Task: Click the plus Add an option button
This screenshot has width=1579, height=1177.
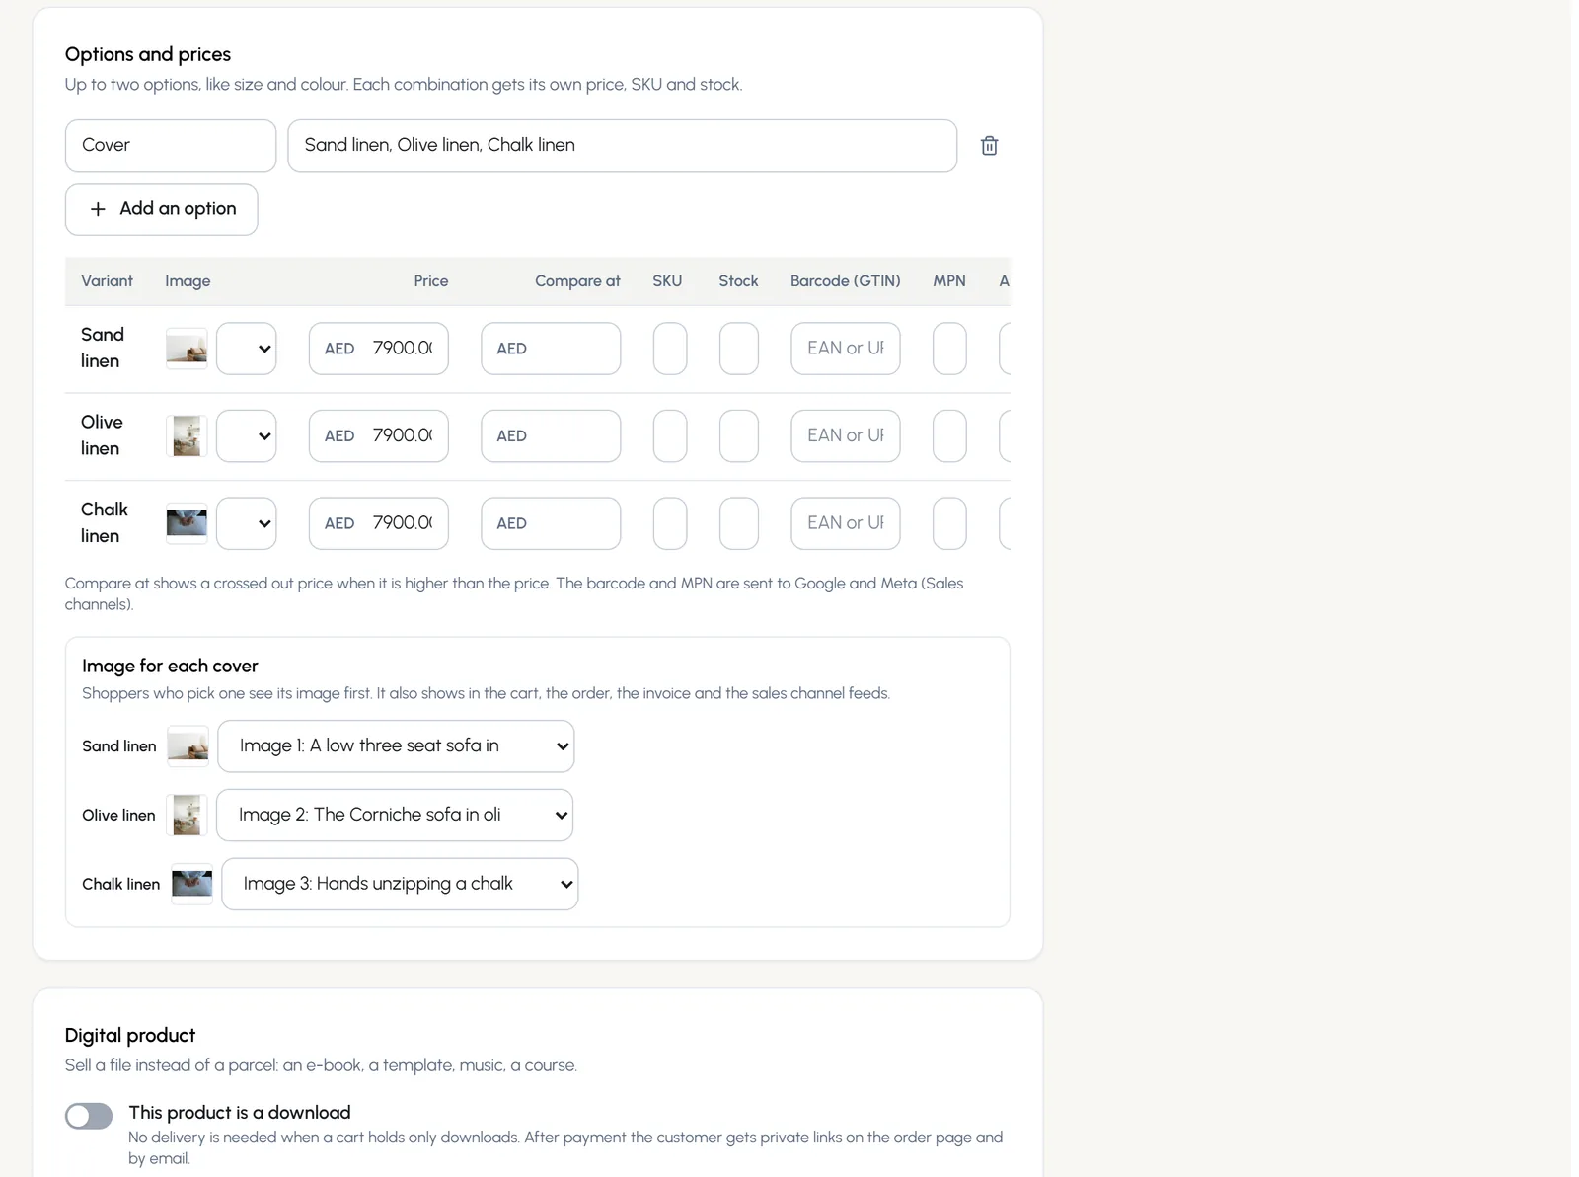Action: click(x=162, y=209)
